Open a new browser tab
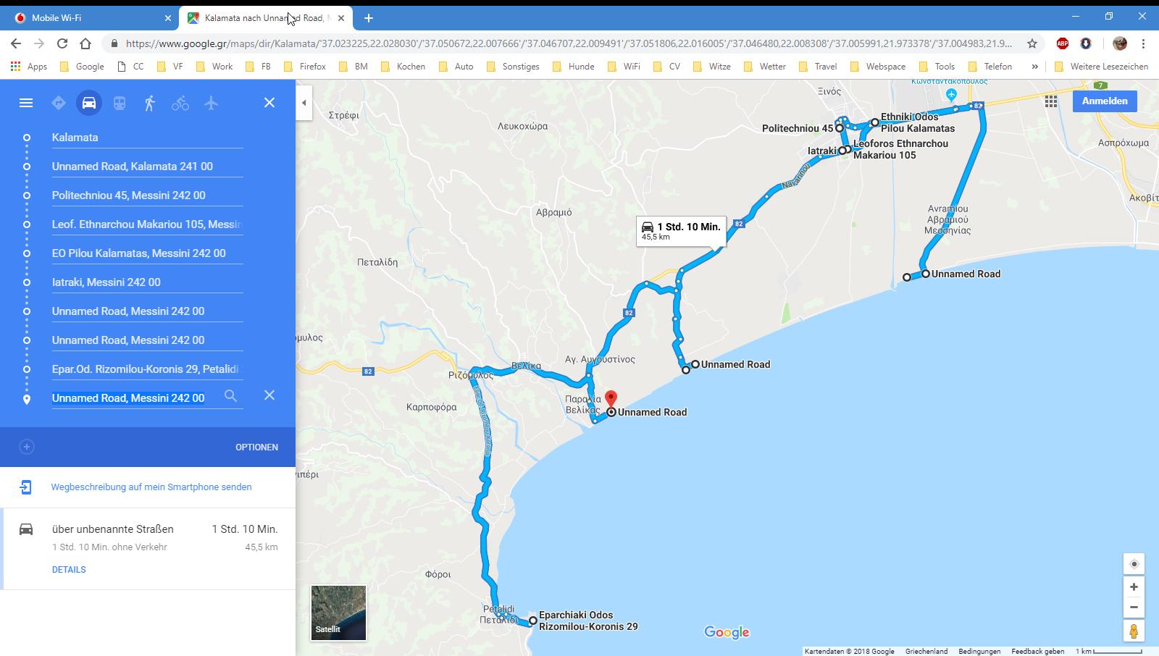The height and width of the screenshot is (656, 1159). 368,17
